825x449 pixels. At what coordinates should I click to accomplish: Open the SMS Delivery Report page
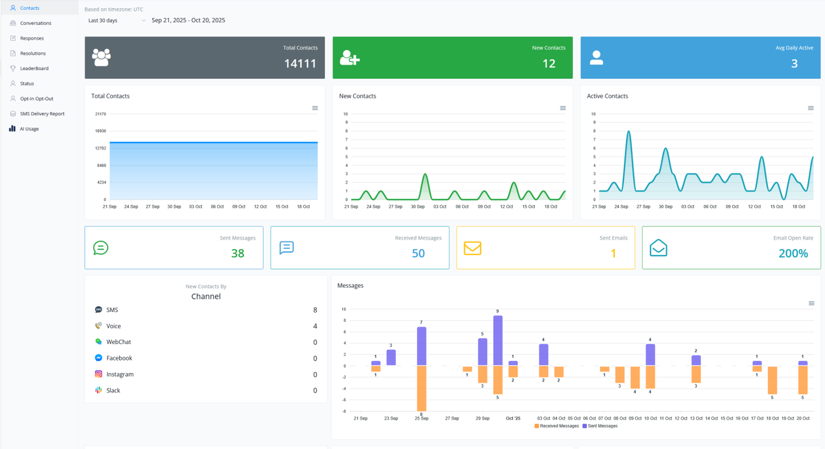(42, 114)
